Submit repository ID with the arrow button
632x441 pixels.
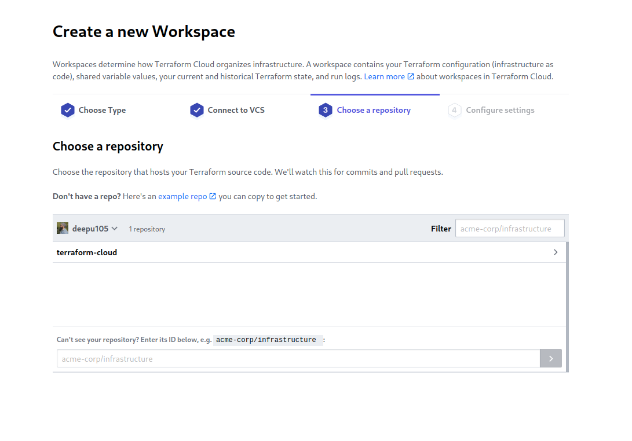click(550, 359)
